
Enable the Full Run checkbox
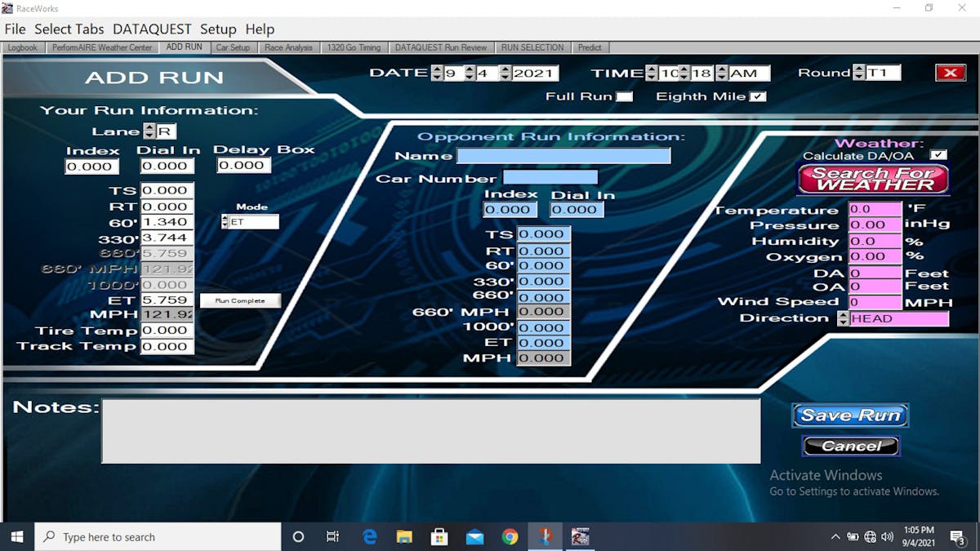click(624, 96)
